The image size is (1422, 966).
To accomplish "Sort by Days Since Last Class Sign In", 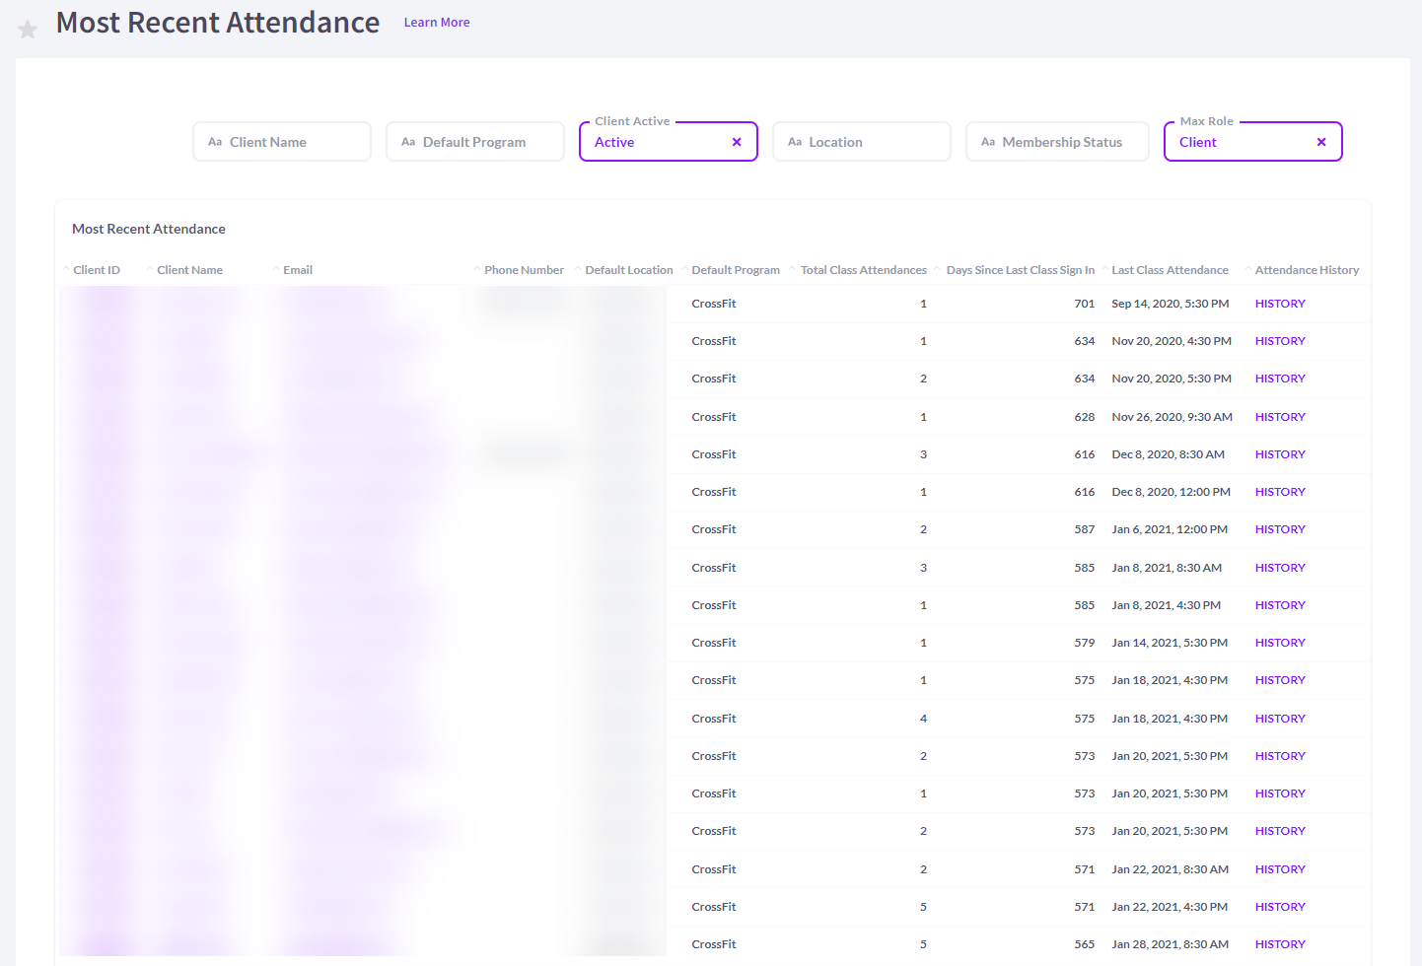I will (x=1021, y=270).
